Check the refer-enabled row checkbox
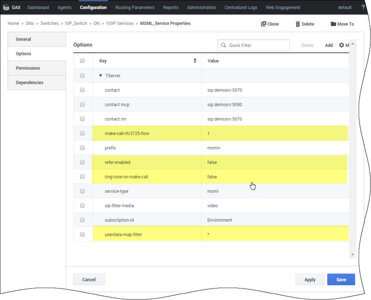Viewport: 371px width, 300px height. (82, 162)
